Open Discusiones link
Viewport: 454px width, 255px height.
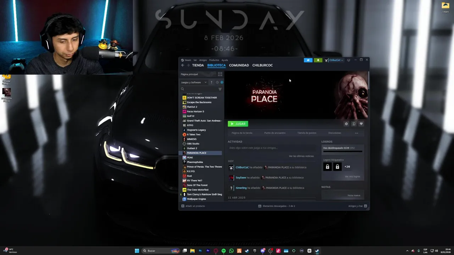335,133
